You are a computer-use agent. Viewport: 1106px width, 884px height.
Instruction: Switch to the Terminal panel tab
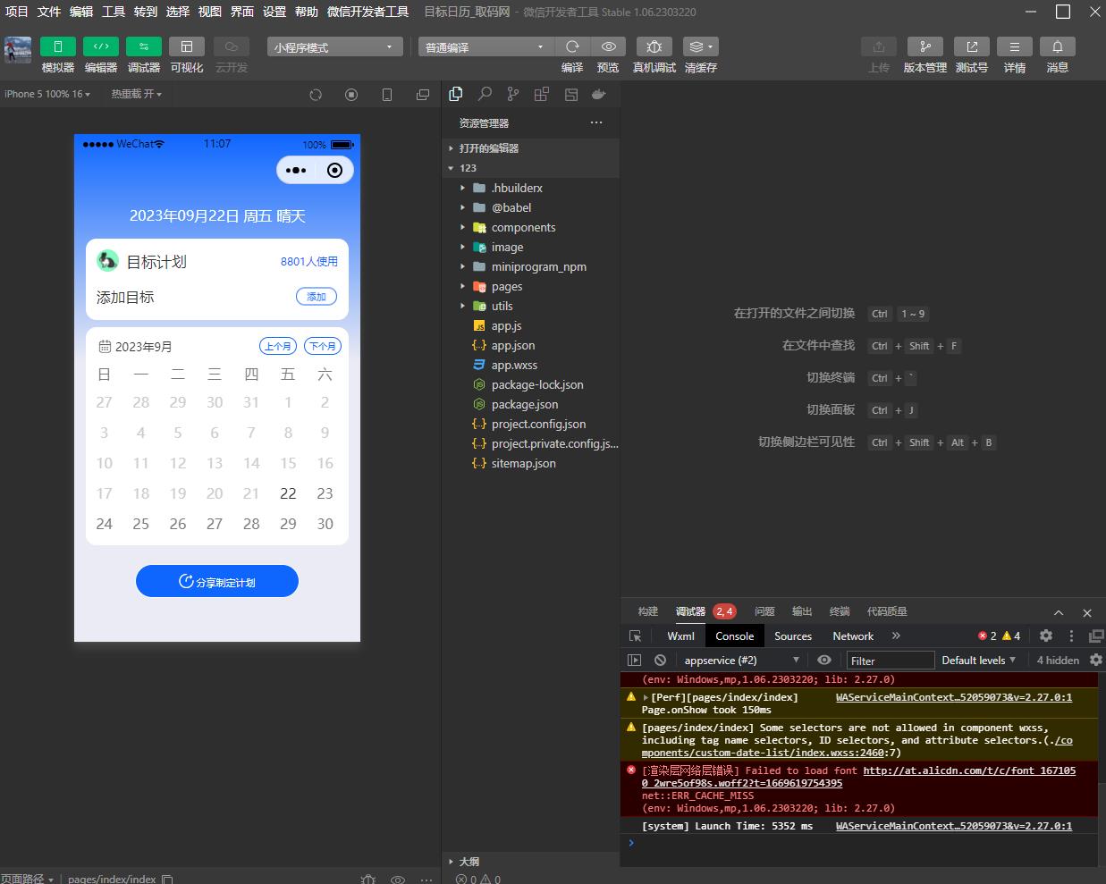tap(840, 611)
